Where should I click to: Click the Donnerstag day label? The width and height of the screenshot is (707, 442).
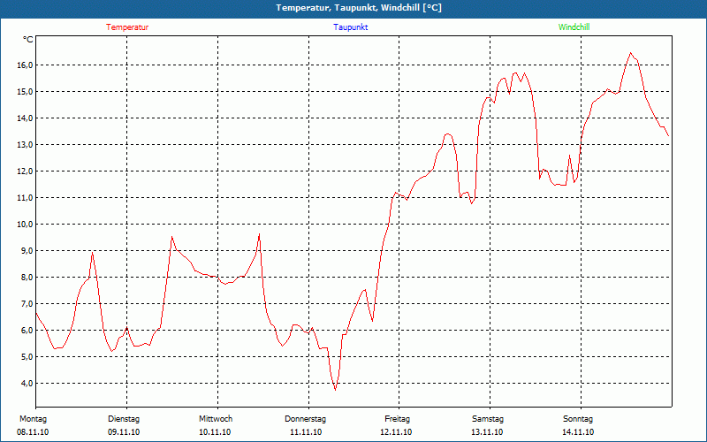[305, 419]
